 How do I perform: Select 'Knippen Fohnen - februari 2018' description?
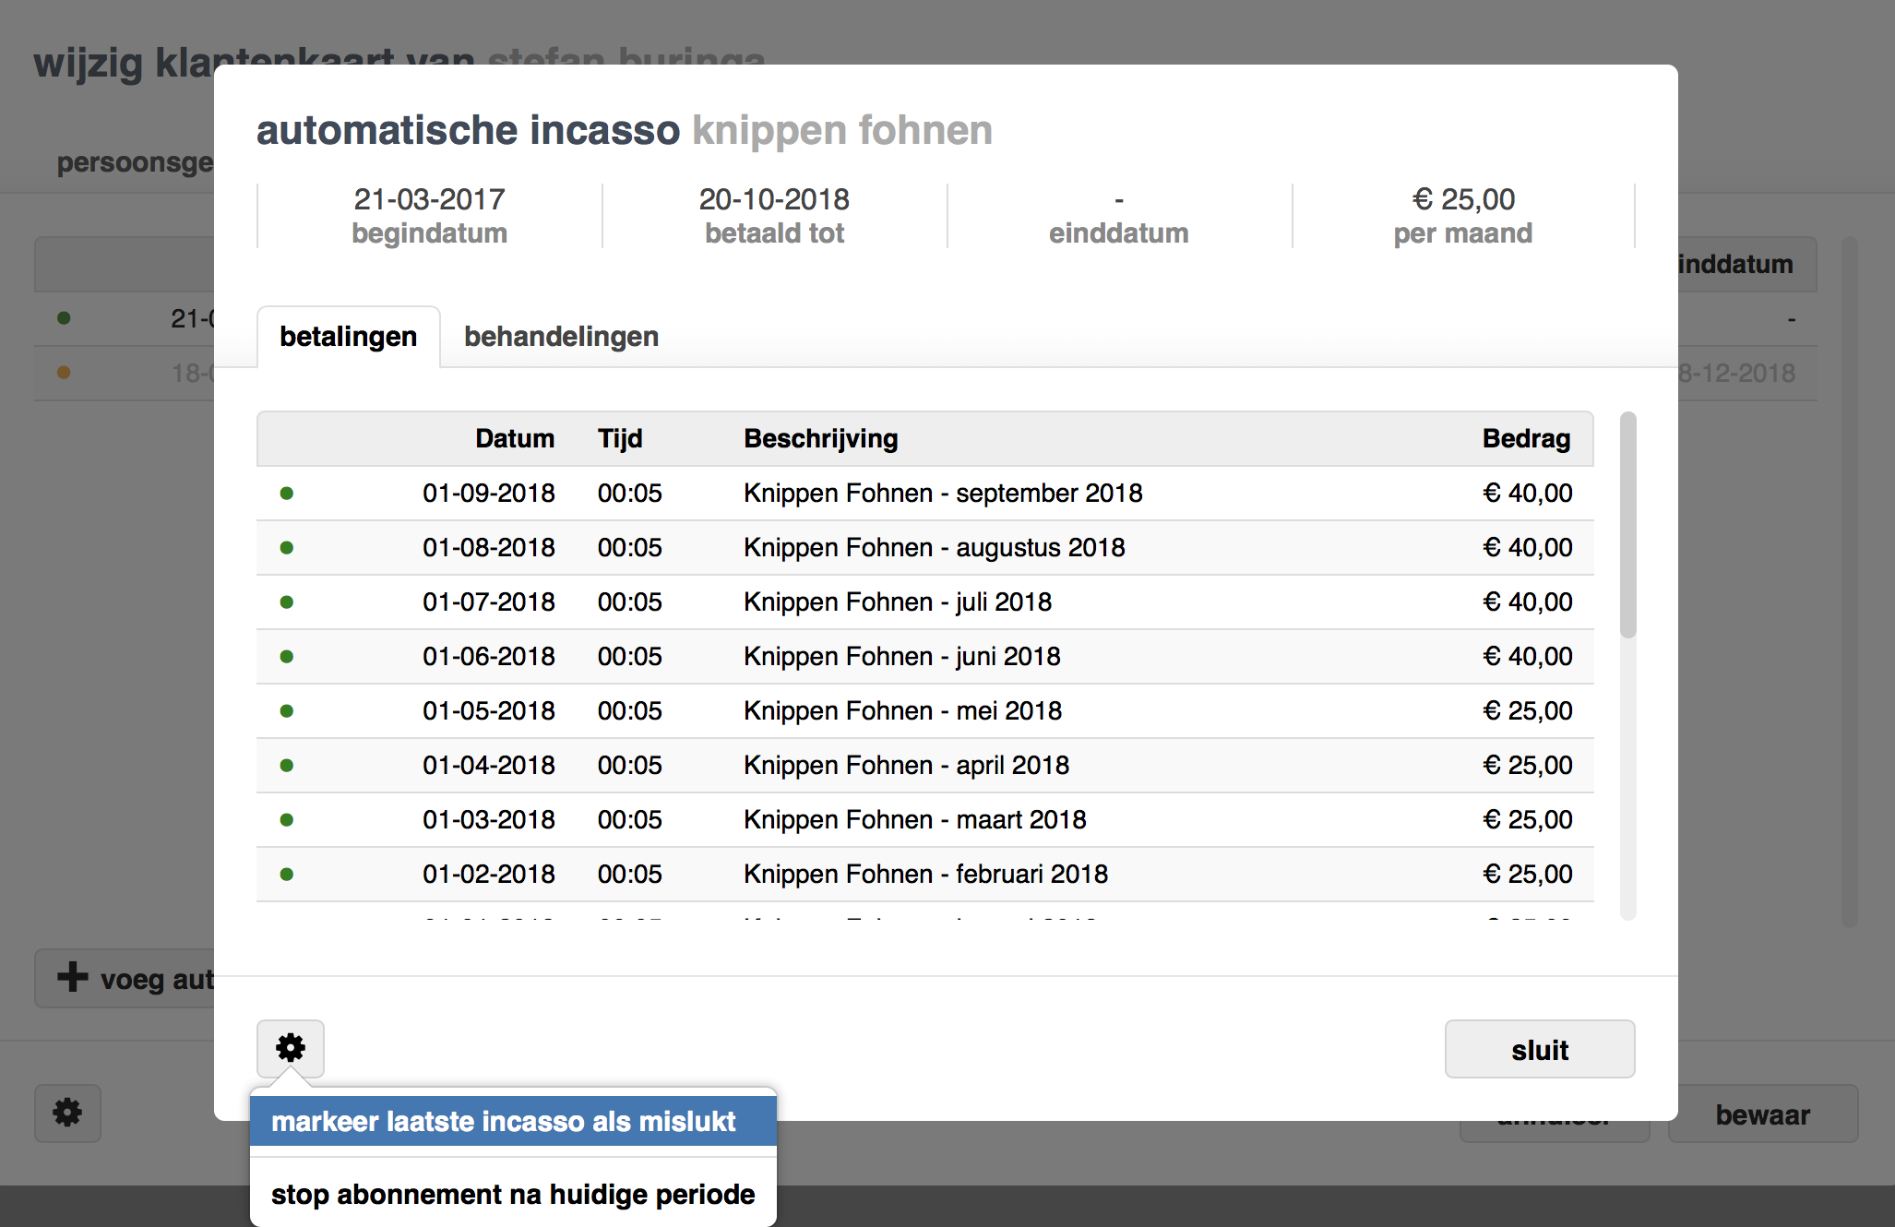[926, 875]
